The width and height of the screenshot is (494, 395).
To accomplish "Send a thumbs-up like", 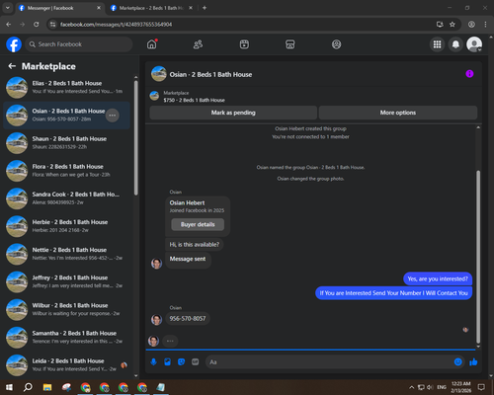I will pyautogui.click(x=473, y=362).
